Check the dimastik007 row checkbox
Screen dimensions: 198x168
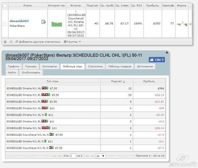(5, 24)
